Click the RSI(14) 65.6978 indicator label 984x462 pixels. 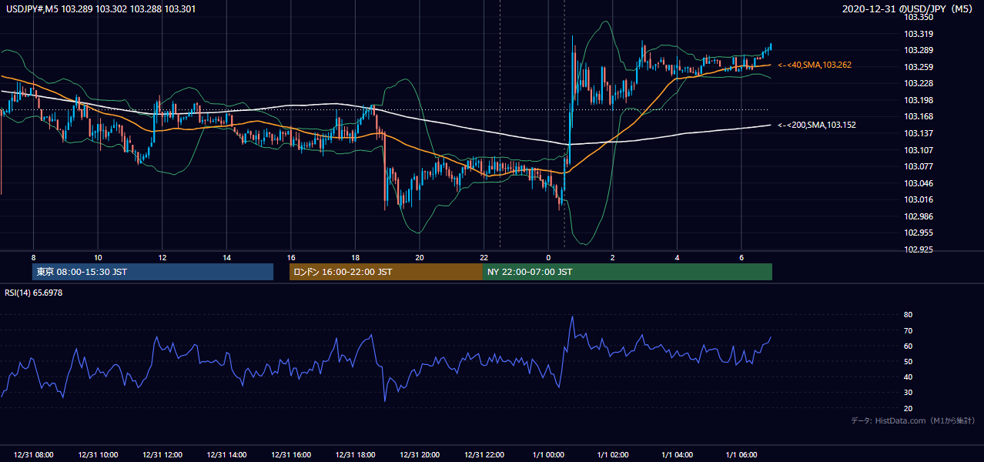click(32, 293)
